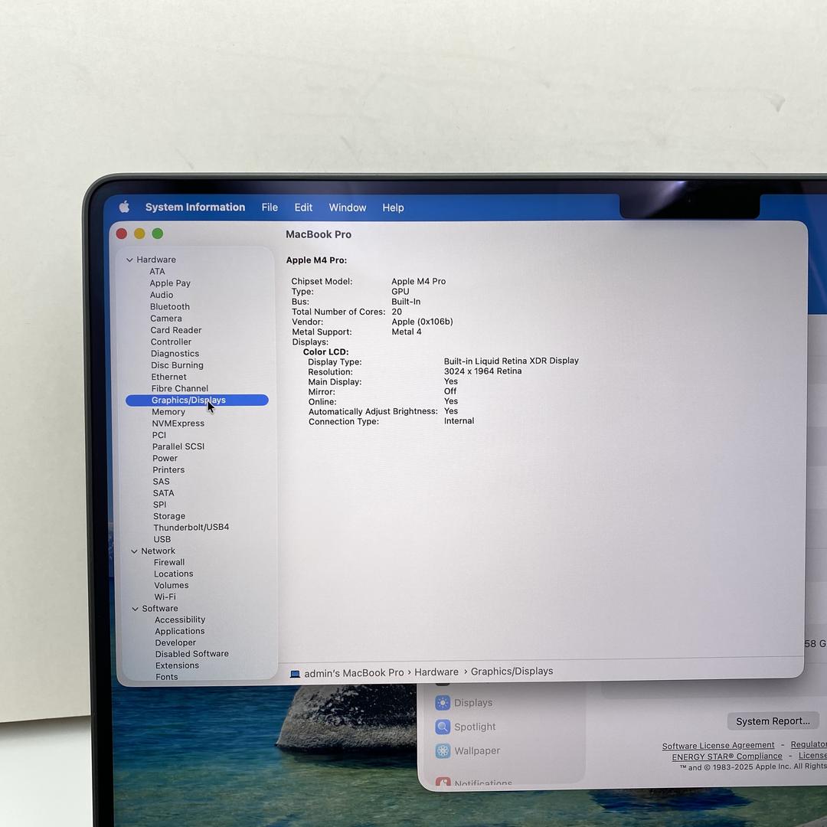Click the laptop icon in the path bar

pos(295,674)
